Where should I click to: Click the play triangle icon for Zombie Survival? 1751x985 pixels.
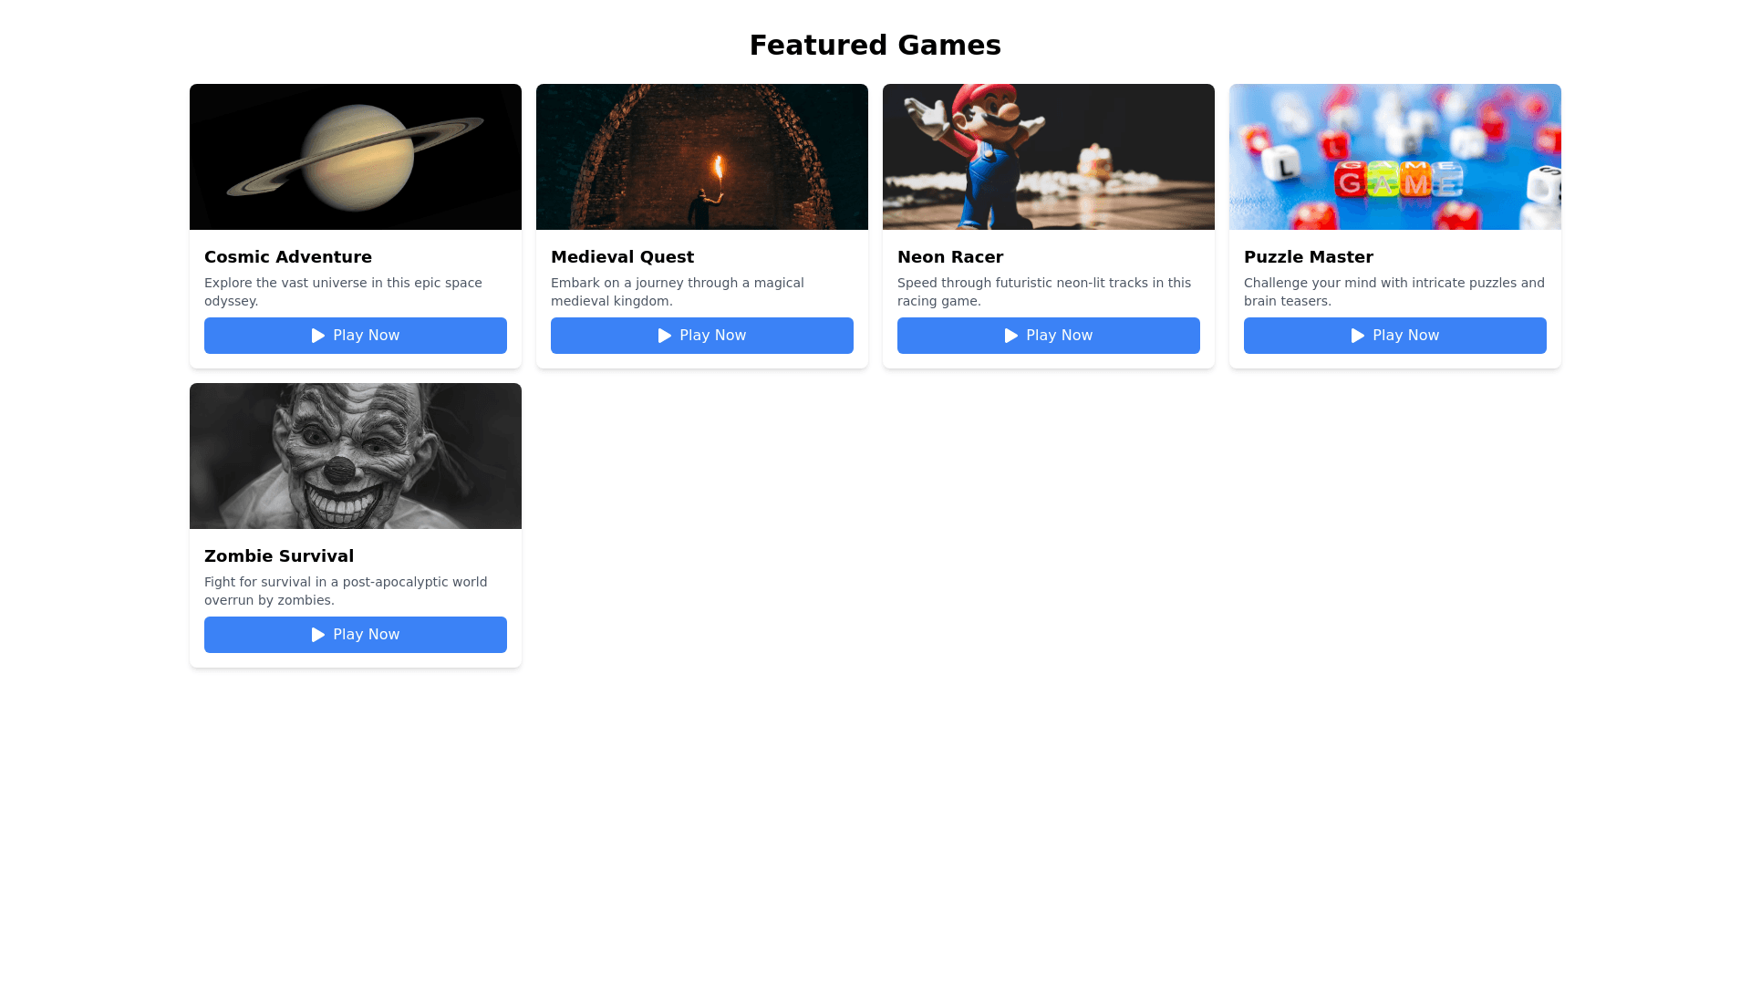point(318,635)
